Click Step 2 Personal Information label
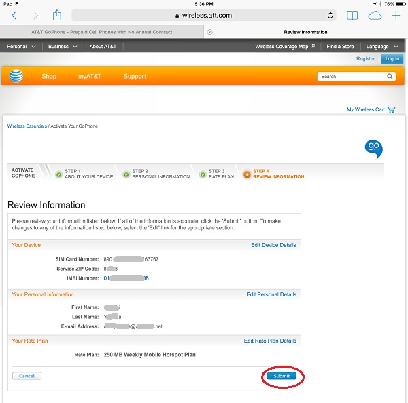Image resolution: width=408 pixels, height=403 pixels. pos(160,174)
